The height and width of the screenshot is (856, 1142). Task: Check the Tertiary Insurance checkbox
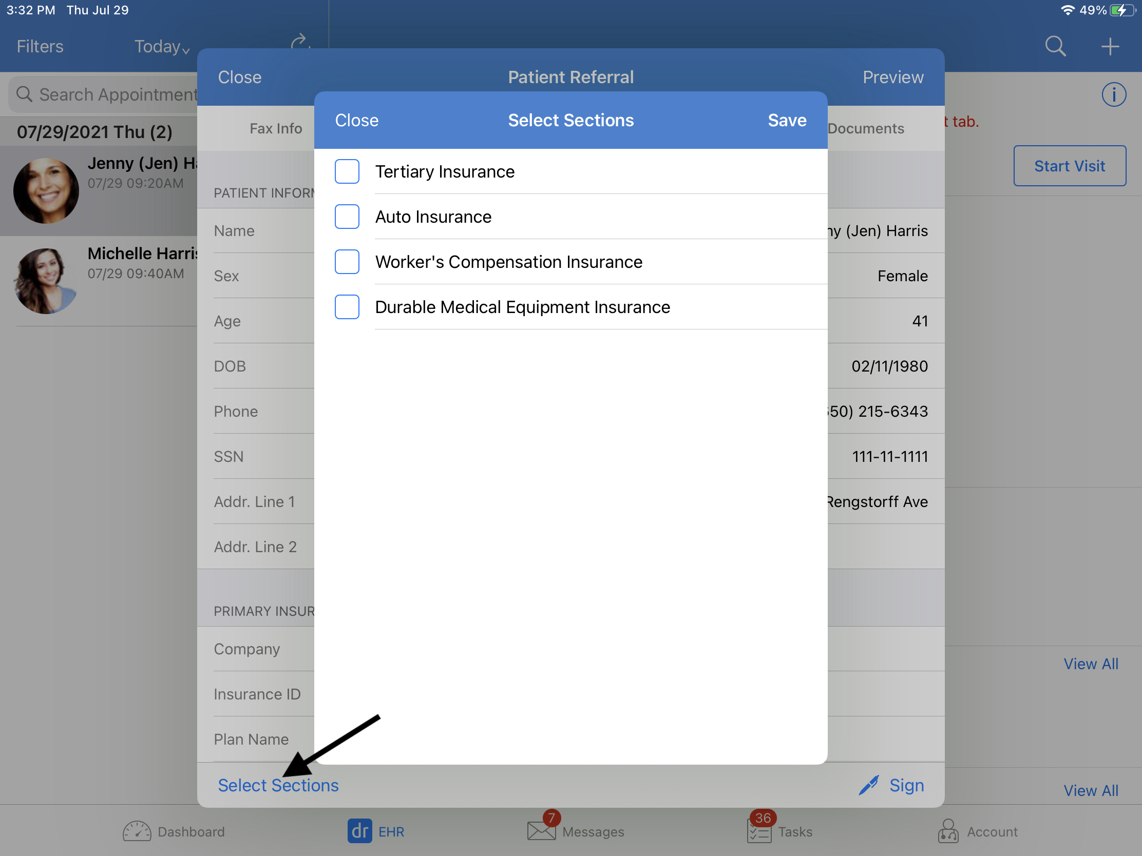pos(347,171)
